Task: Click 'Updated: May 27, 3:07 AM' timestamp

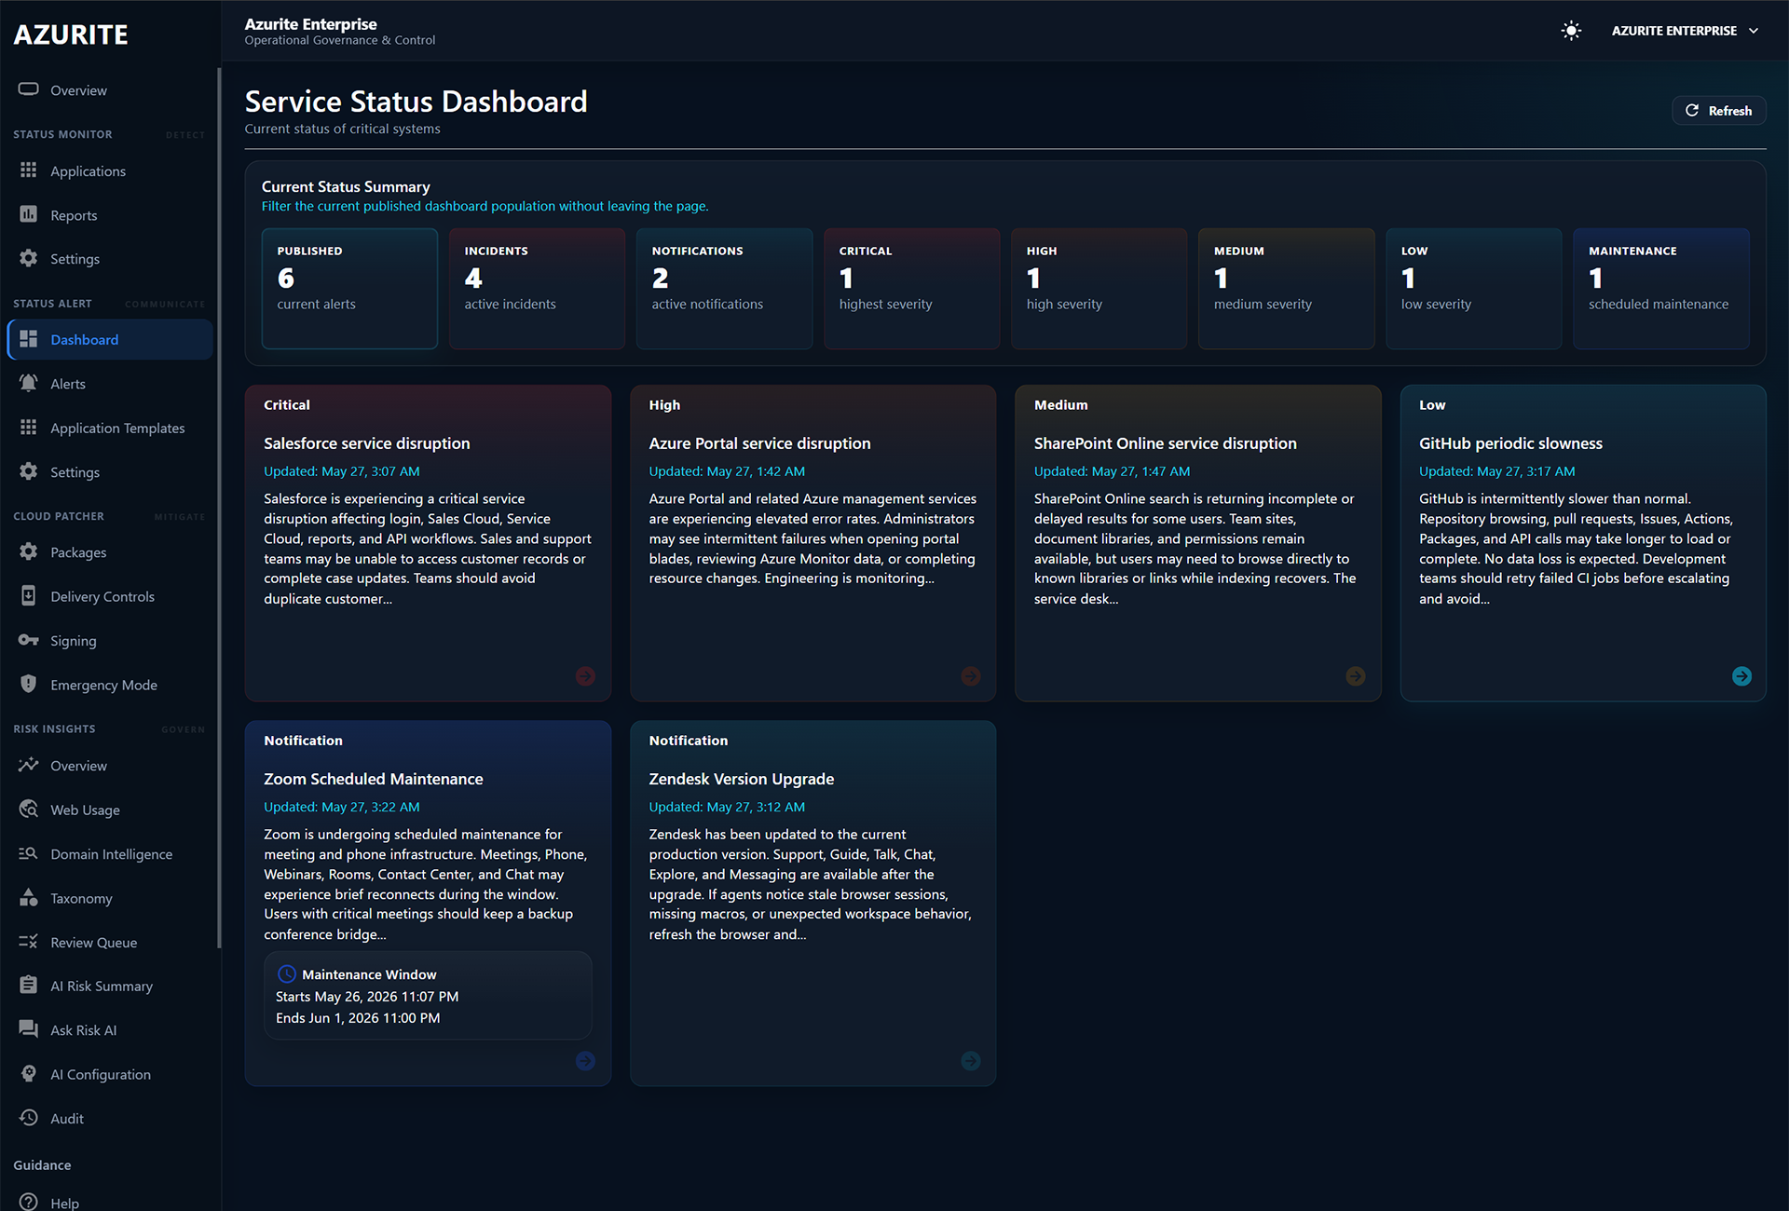Action: pyautogui.click(x=341, y=471)
